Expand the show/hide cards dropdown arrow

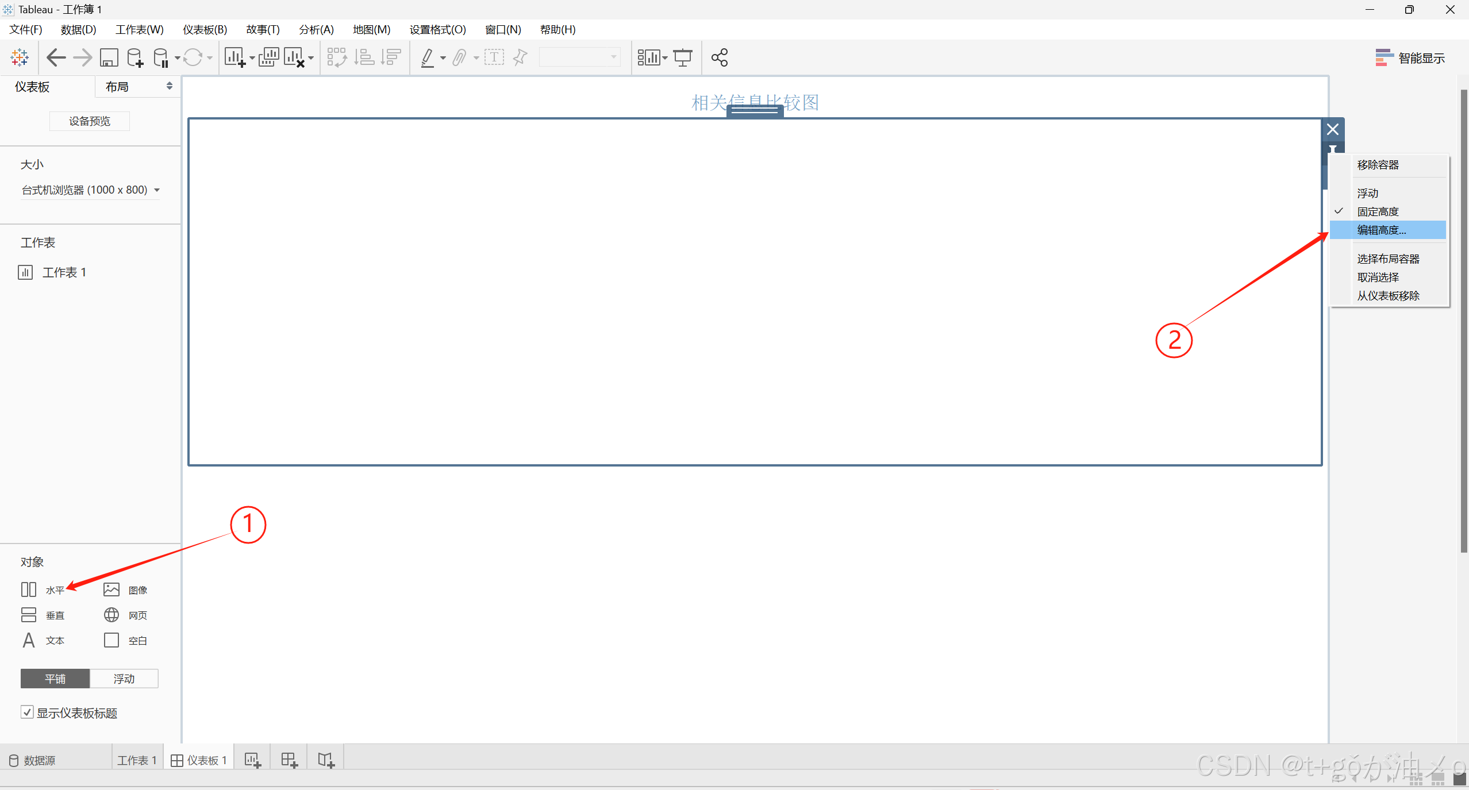pos(665,57)
